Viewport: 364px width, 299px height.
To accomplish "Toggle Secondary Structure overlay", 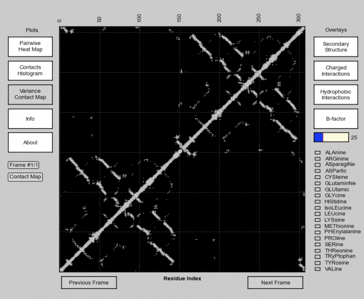I will click(x=336, y=47).
